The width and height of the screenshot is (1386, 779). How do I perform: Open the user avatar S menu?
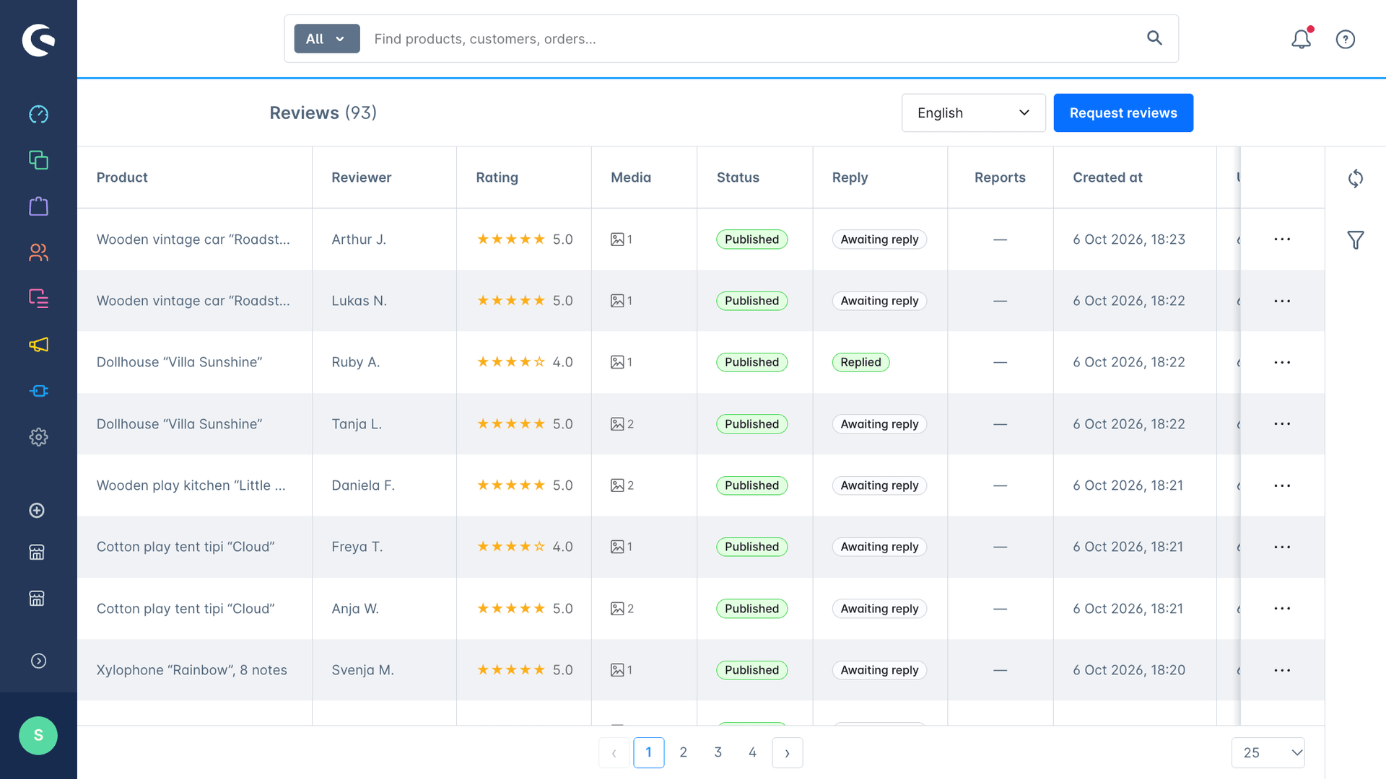click(x=38, y=736)
